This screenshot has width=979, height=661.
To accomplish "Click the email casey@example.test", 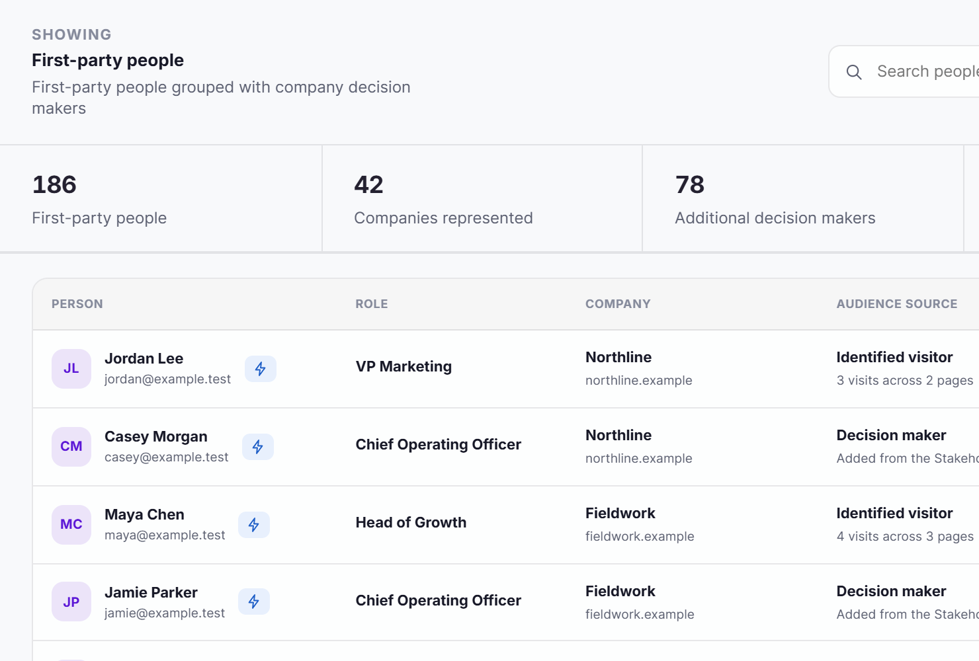I will click(167, 457).
